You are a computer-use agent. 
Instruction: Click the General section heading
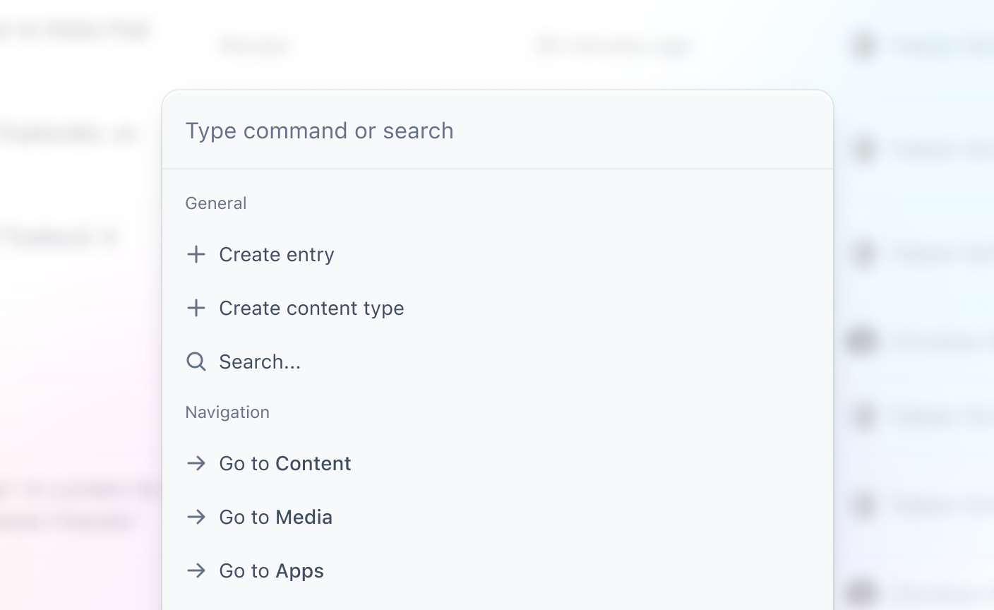click(x=216, y=203)
